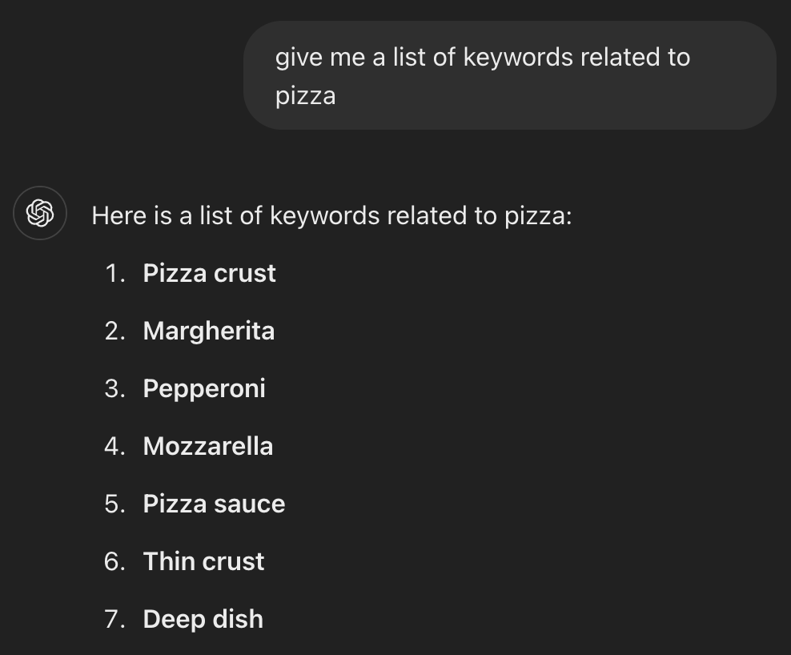Click the word "keywords" in the user prompt
The width and height of the screenshot is (791, 655).
(518, 58)
